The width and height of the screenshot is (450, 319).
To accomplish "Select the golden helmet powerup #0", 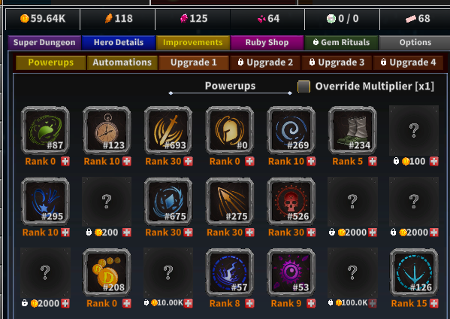I will [230, 130].
